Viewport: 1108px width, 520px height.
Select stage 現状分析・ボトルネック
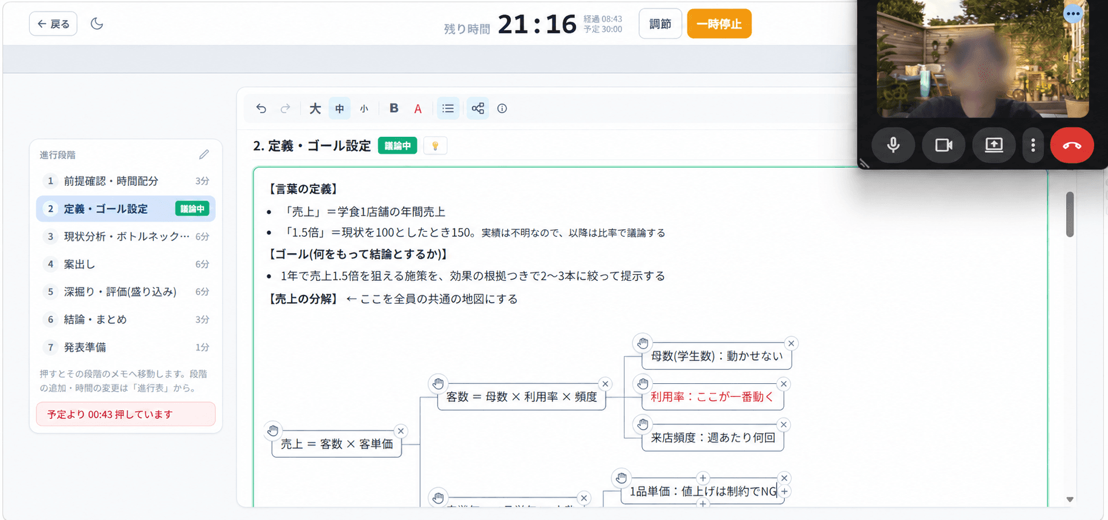[x=126, y=236]
